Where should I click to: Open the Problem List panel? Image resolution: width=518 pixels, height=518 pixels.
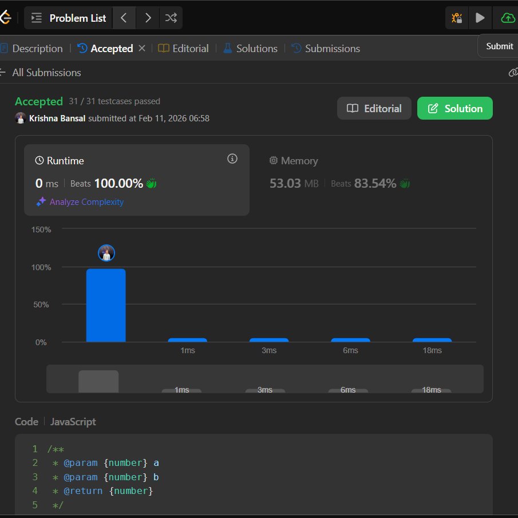68,18
